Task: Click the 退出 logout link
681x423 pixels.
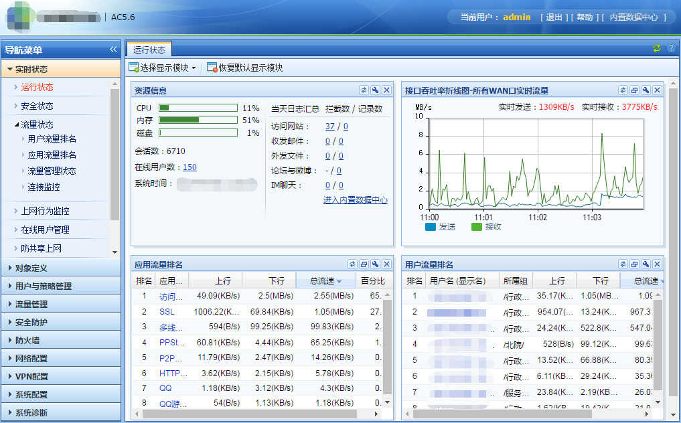Action: [554, 17]
